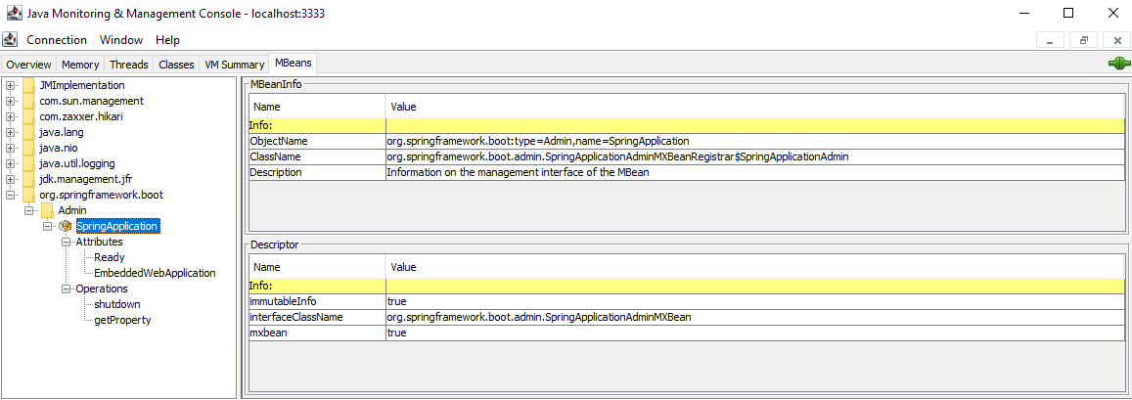Select the SpringApplication tree label
This screenshot has height=400, width=1132.
pos(117,226)
